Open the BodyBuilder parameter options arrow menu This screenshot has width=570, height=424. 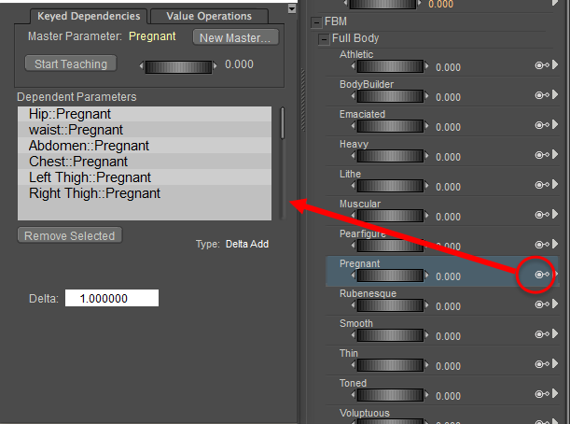click(x=555, y=94)
